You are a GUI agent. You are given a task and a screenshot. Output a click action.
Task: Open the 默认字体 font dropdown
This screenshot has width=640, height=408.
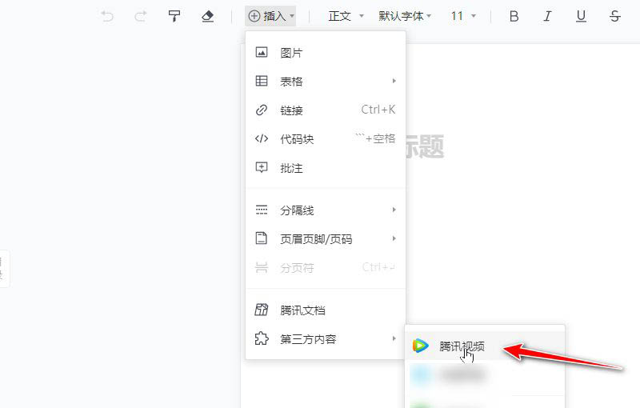click(405, 16)
